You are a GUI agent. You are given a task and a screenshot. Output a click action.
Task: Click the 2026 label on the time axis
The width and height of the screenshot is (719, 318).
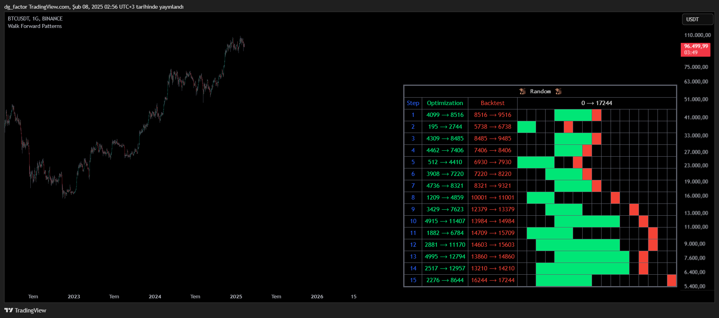point(317,297)
